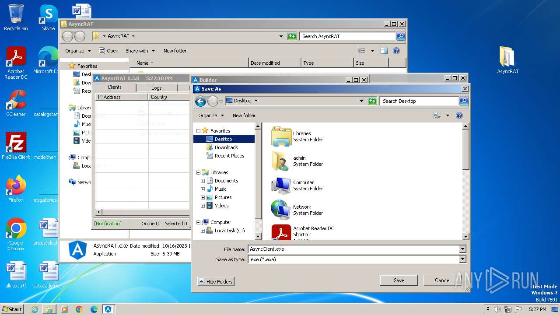Select admin System Folder icon
The height and width of the screenshot is (315, 560).
[281, 161]
